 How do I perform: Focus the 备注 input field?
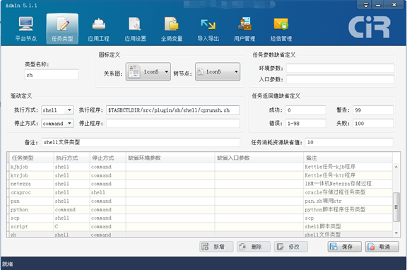point(141,142)
